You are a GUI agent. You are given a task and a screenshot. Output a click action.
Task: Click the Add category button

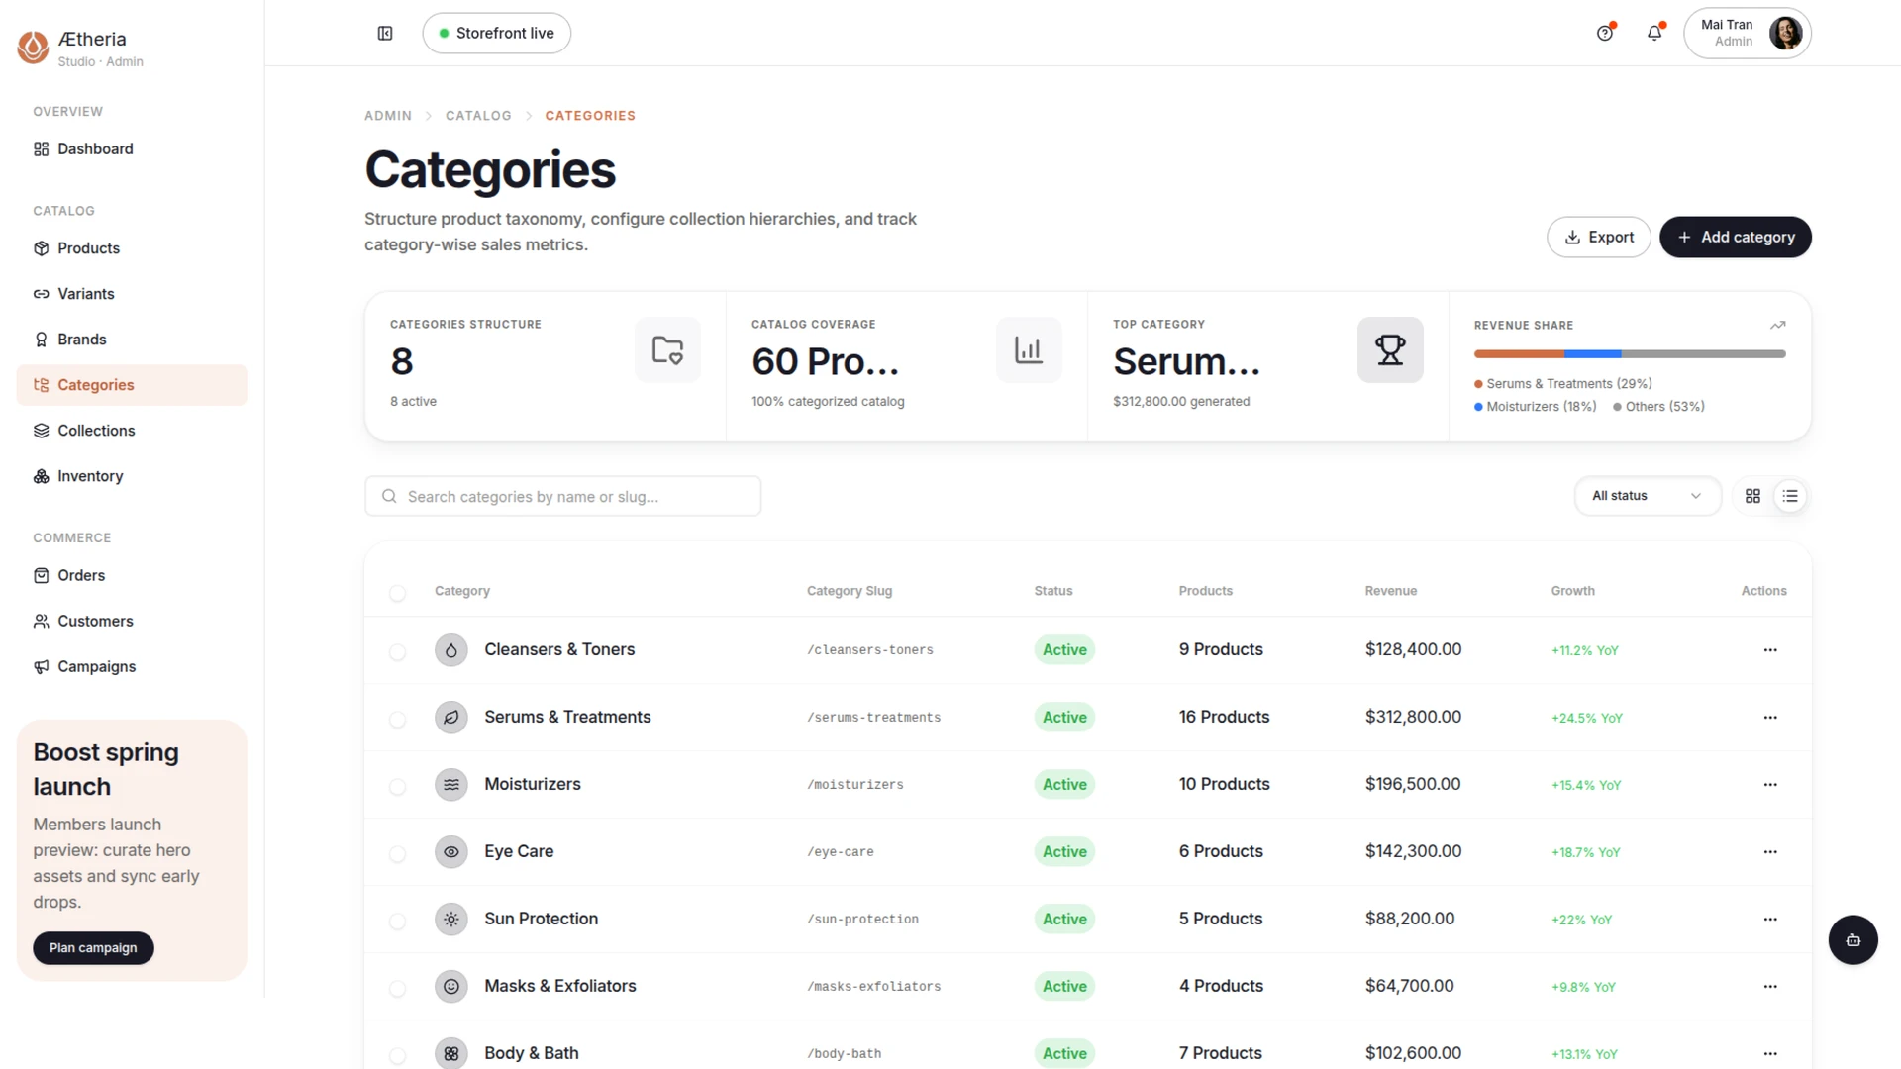pyautogui.click(x=1736, y=238)
